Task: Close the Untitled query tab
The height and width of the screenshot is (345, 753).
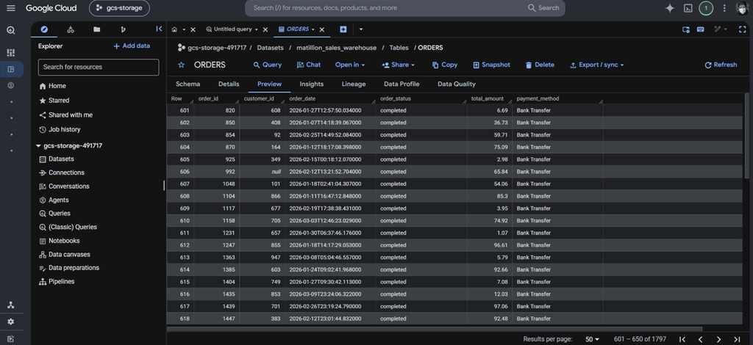Action: coord(265,29)
